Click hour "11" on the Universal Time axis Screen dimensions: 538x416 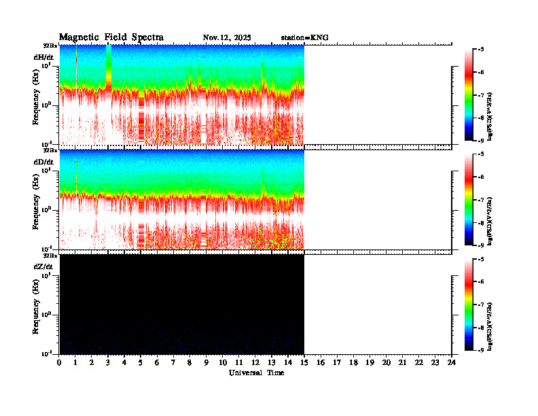point(239,363)
